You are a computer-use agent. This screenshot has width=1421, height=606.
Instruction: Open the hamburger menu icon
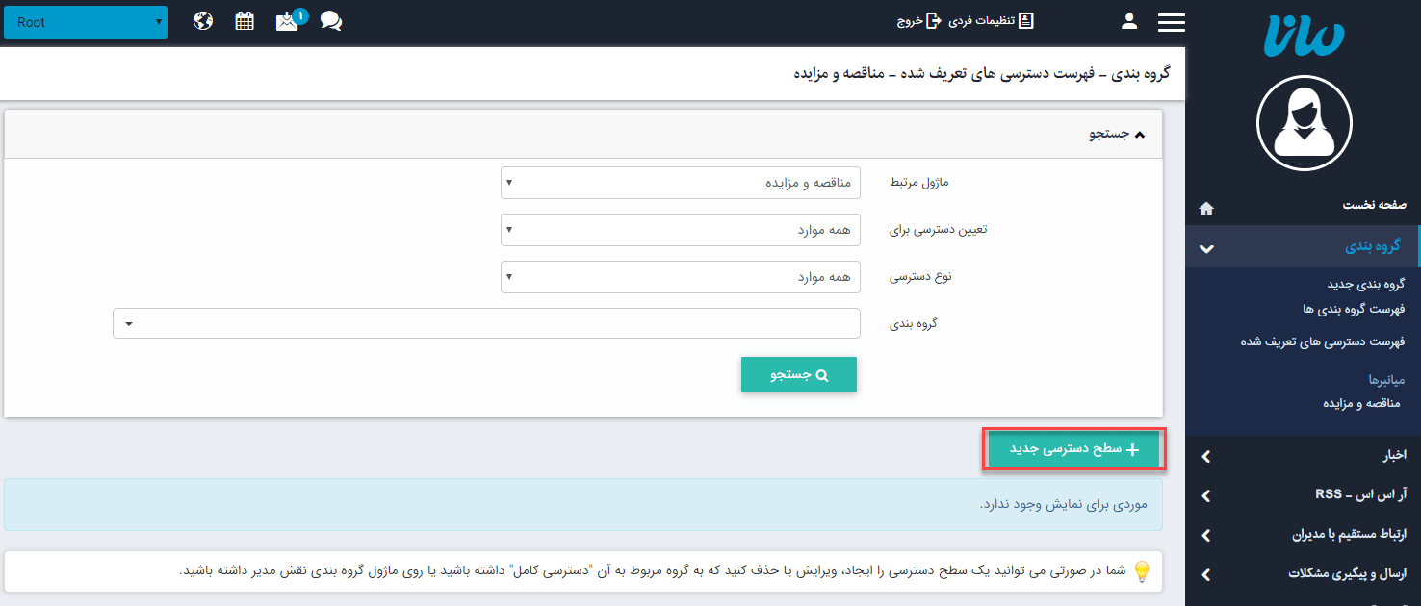click(x=1172, y=19)
